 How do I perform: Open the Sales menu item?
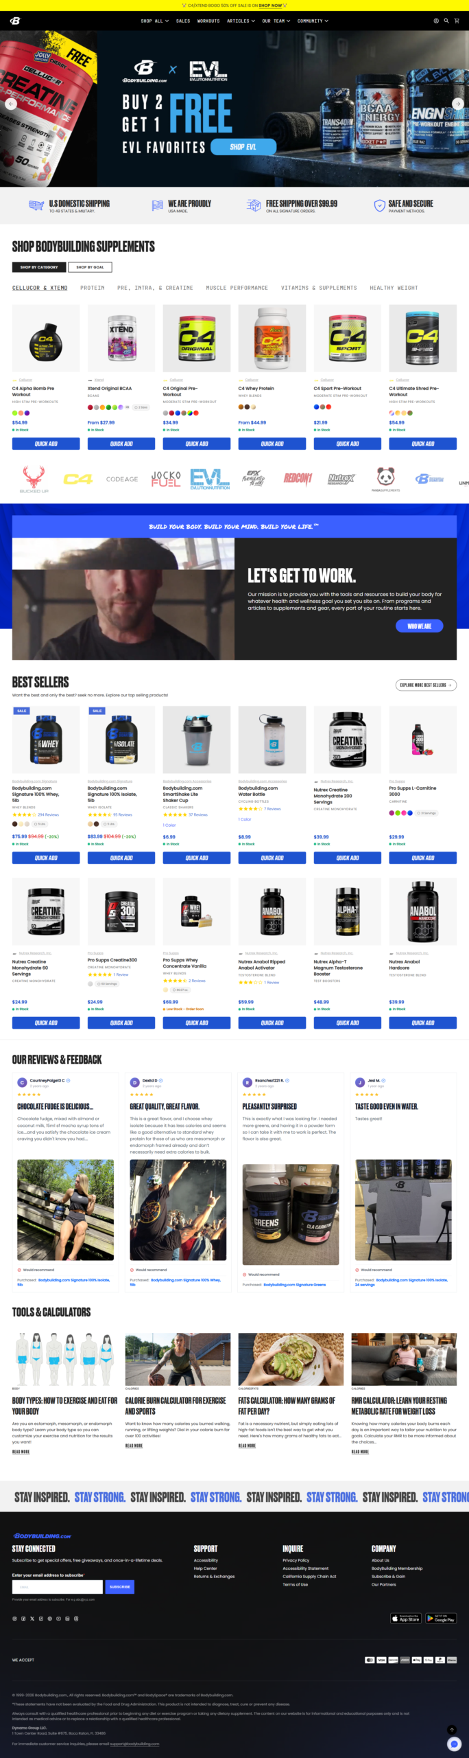pos(183,21)
